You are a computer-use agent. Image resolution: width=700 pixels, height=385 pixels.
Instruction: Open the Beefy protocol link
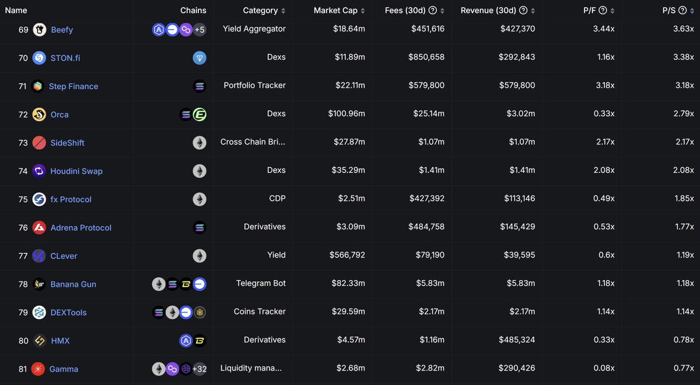click(62, 30)
